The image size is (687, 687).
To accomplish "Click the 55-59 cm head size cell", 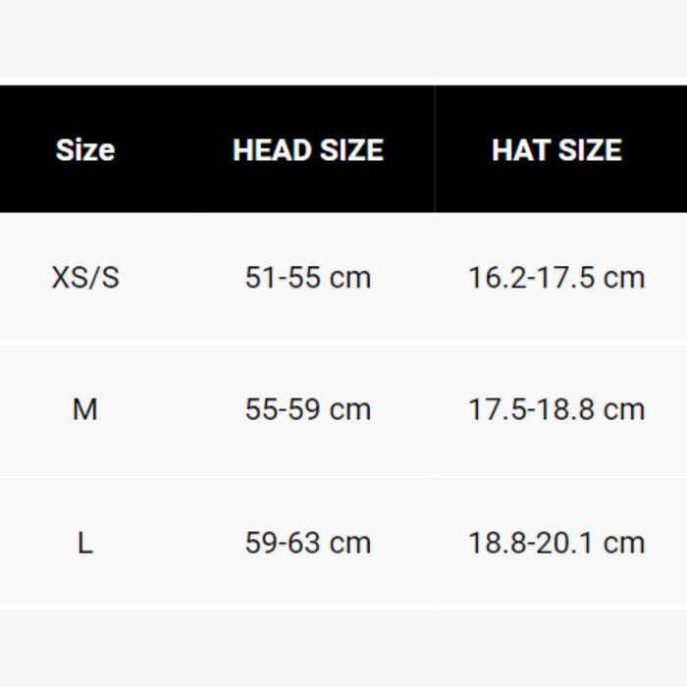I will [x=308, y=409].
